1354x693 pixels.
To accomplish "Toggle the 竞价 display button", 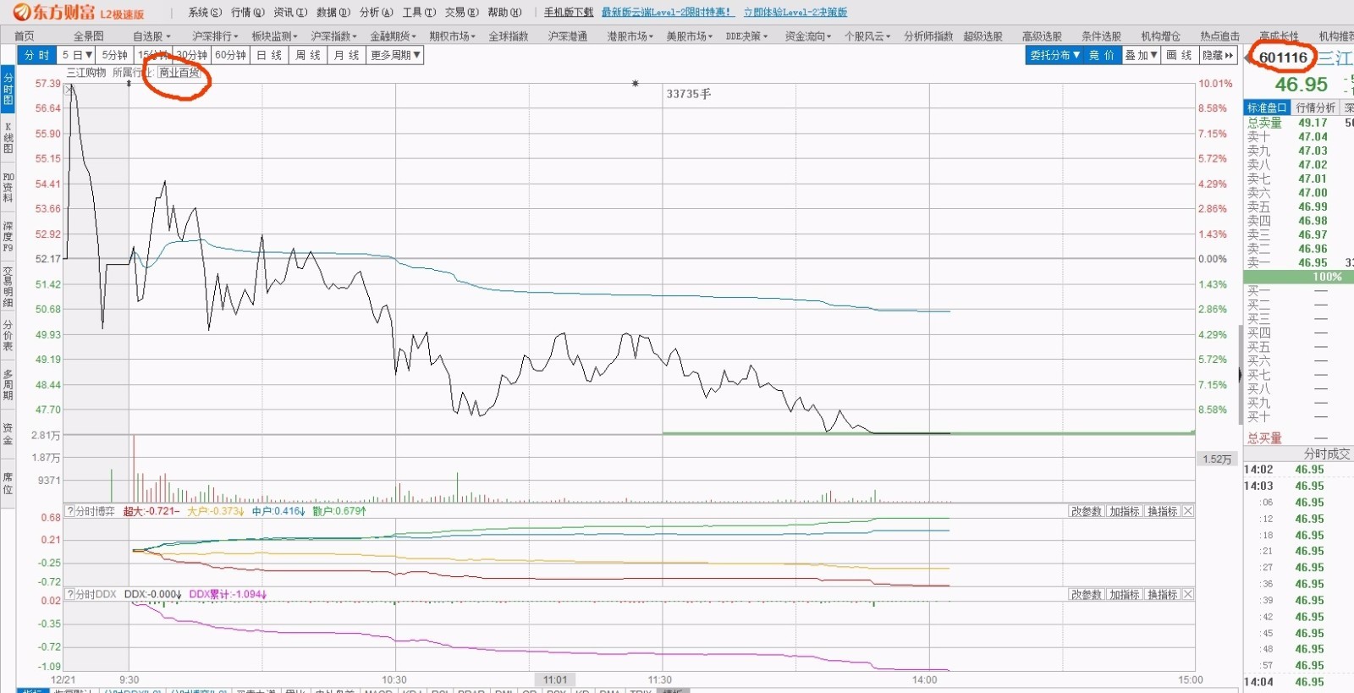I will click(x=1102, y=55).
